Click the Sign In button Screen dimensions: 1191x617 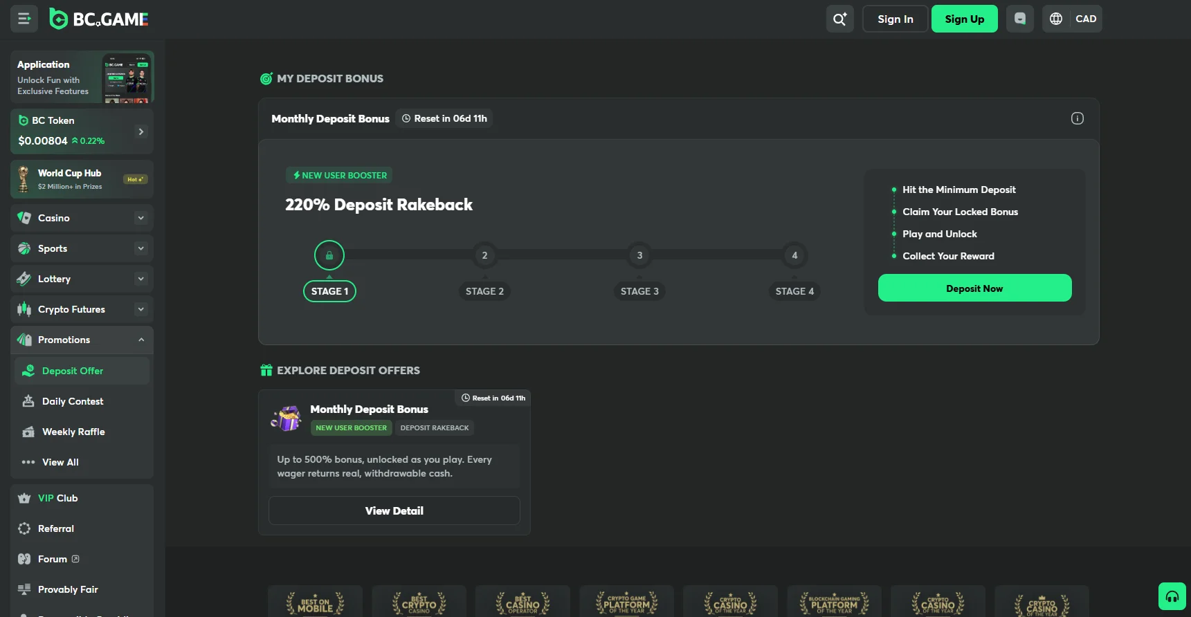click(x=895, y=19)
